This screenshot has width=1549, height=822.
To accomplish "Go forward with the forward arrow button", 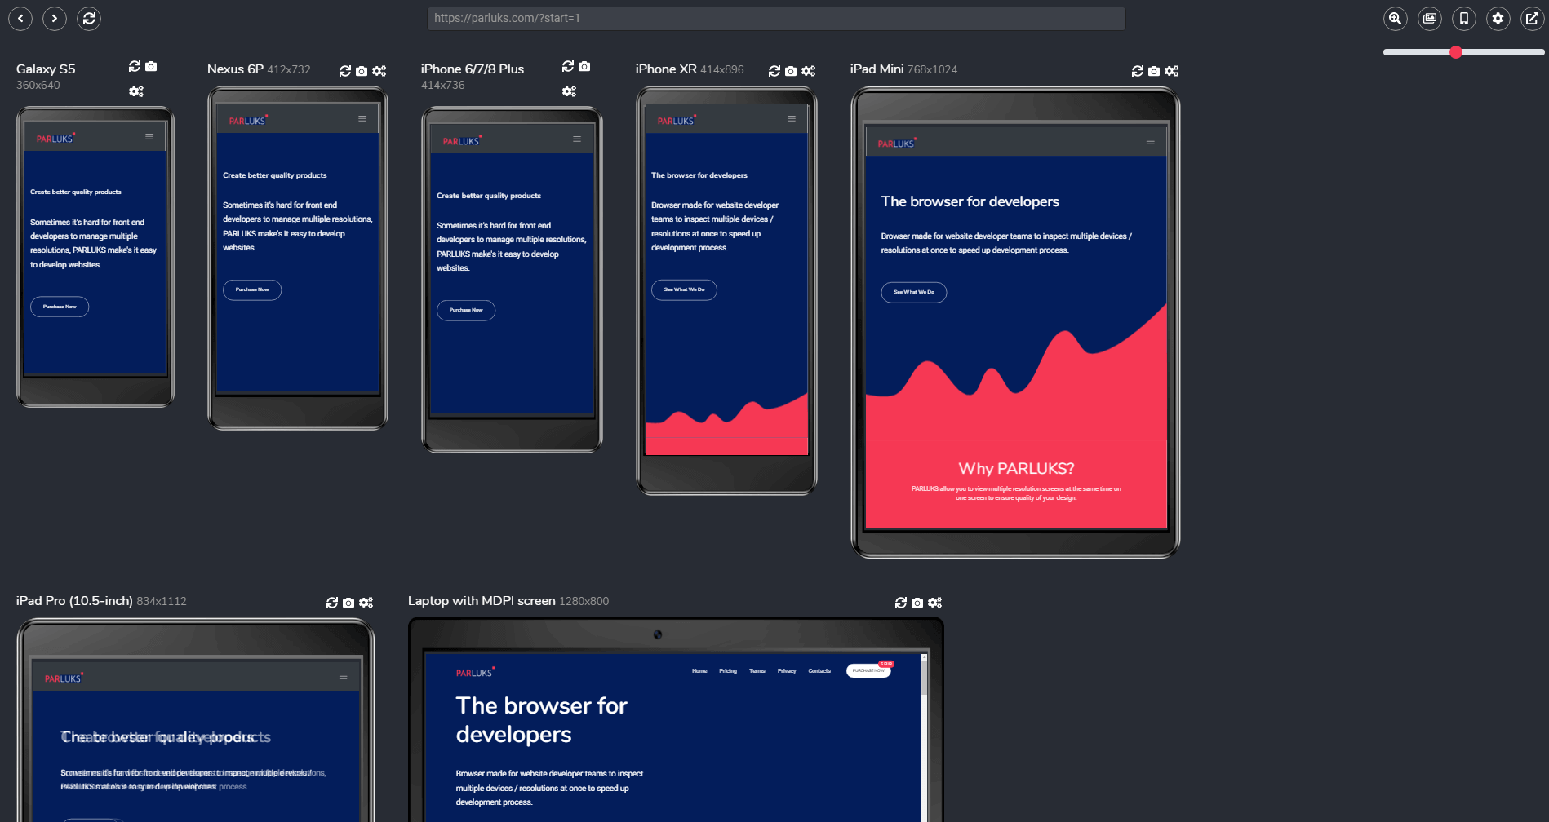I will (55, 18).
